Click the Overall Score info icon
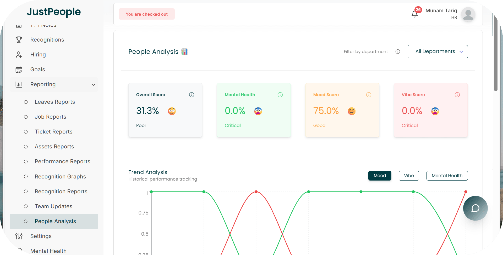Viewport: 503px width, 255px height. pos(192,95)
